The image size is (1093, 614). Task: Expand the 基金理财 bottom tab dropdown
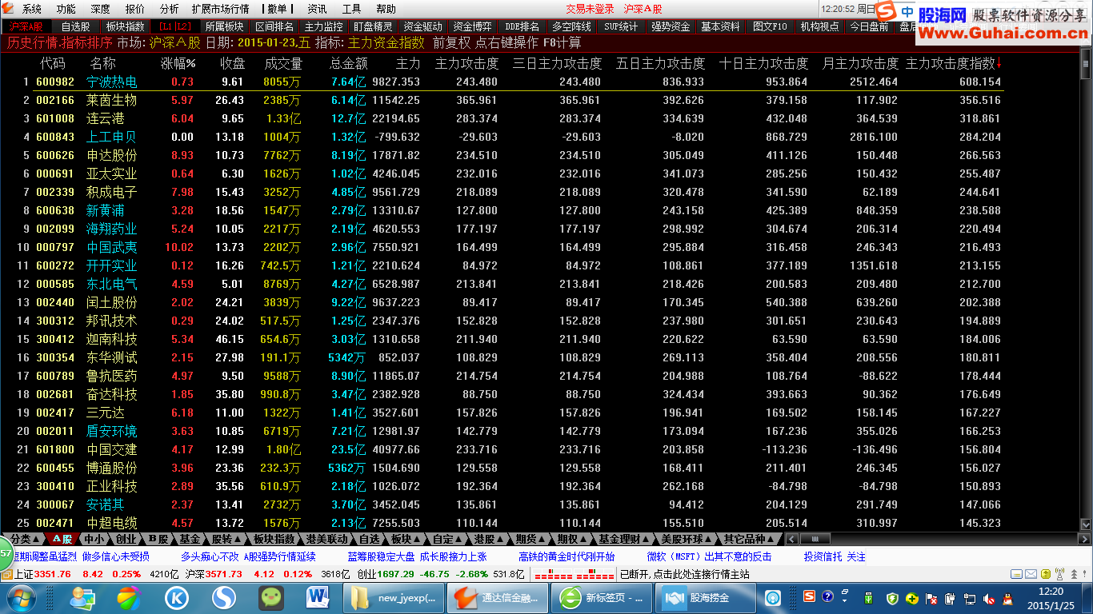tap(626, 540)
